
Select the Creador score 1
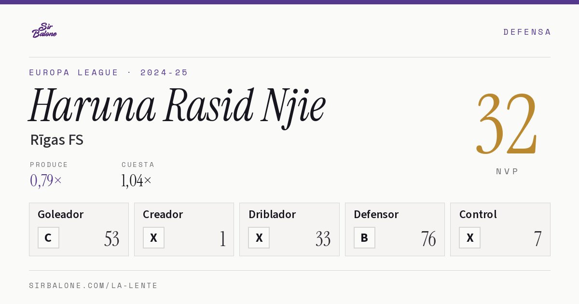[x=222, y=238]
